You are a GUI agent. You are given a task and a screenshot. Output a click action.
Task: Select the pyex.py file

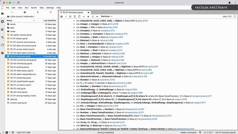click(x=32, y=99)
